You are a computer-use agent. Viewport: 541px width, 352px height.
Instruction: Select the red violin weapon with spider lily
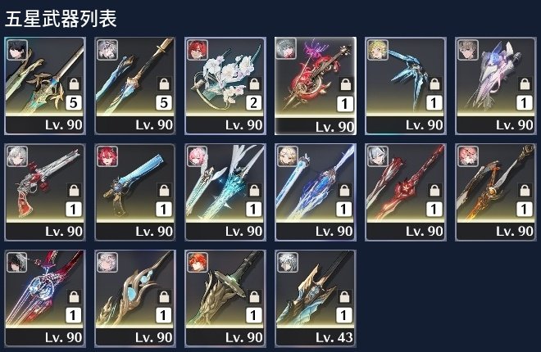[316, 86]
